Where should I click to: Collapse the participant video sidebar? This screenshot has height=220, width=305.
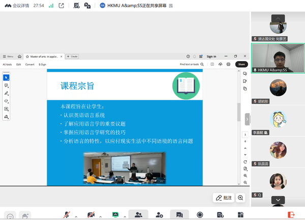coord(248,119)
